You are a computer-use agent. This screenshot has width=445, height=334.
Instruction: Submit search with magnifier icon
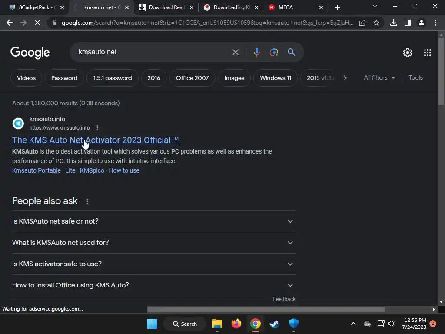coord(291,52)
